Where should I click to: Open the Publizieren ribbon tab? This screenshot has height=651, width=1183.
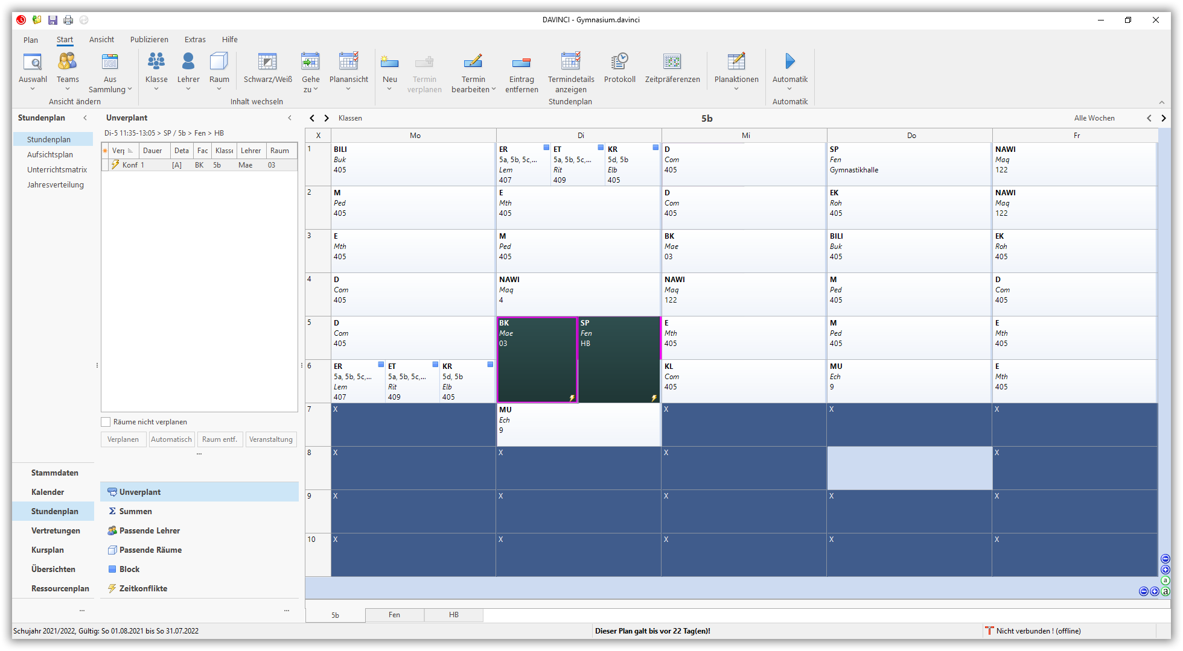[149, 40]
